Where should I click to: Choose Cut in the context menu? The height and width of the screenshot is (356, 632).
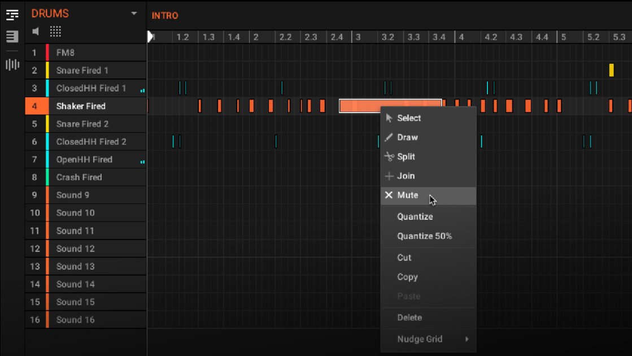coord(429,258)
